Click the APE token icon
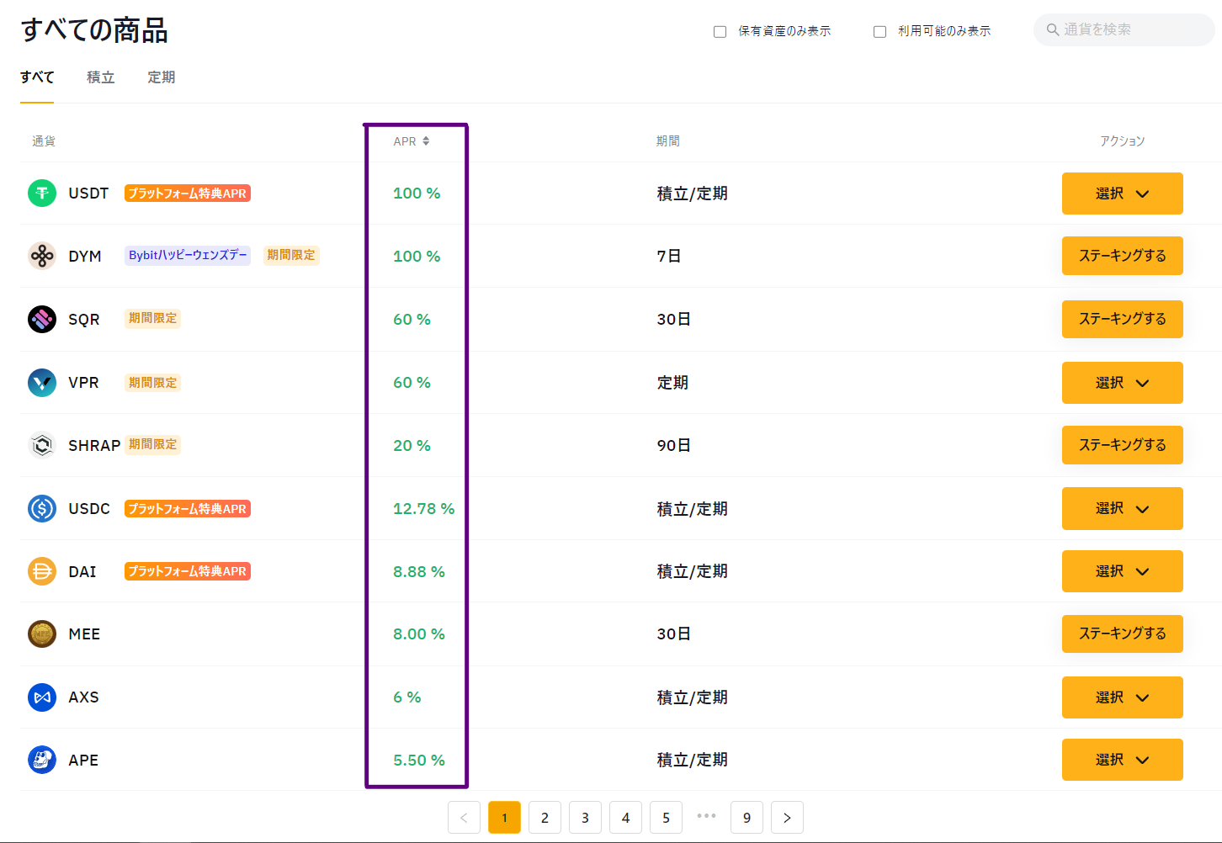This screenshot has width=1222, height=843. pyautogui.click(x=41, y=759)
